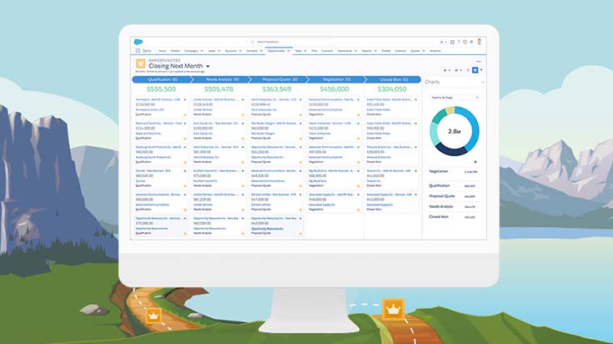Open the user avatar profile menu
613x344 pixels.
tap(479, 41)
